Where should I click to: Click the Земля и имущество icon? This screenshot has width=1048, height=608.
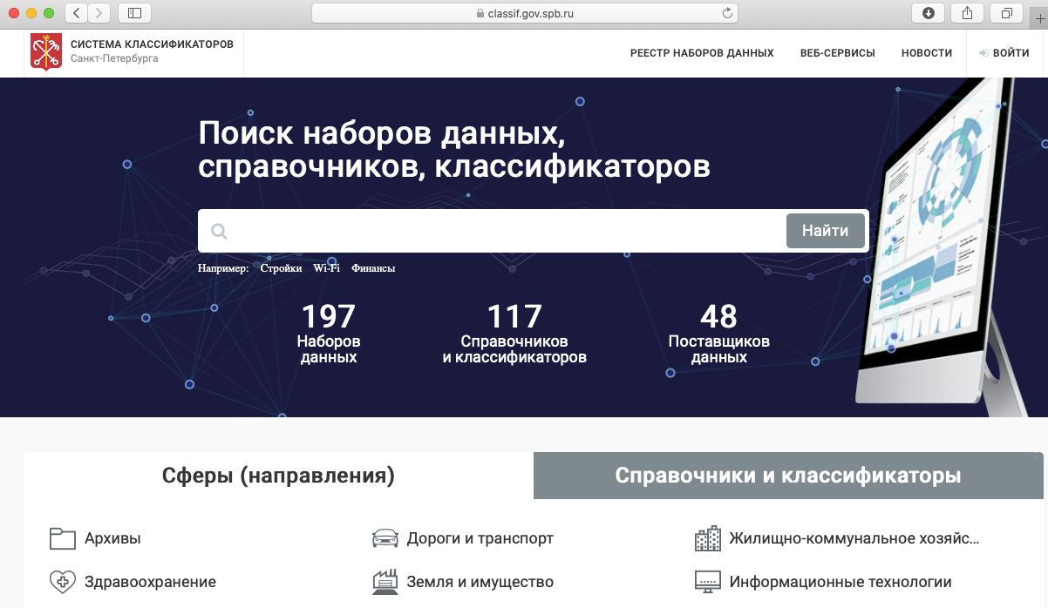[384, 581]
